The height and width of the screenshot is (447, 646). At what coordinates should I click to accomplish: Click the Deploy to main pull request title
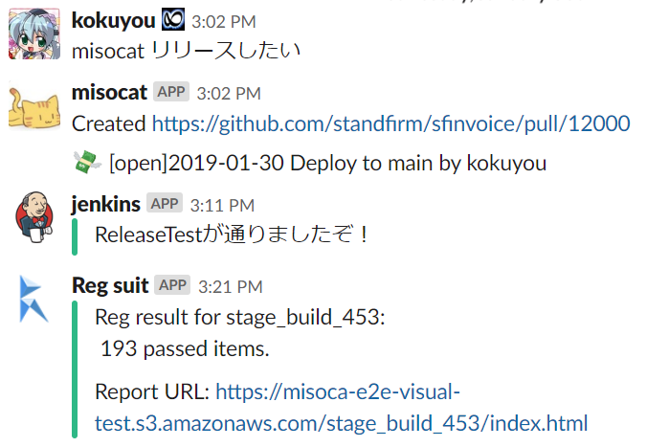tap(328, 163)
